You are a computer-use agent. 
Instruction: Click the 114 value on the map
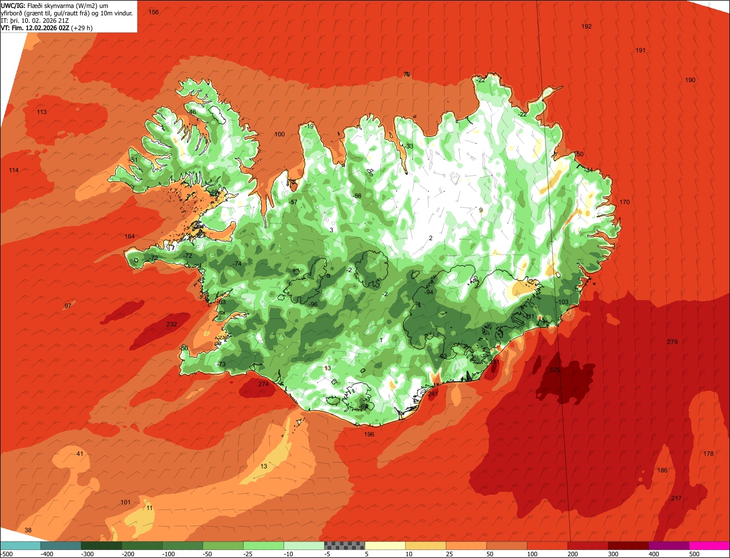click(14, 170)
